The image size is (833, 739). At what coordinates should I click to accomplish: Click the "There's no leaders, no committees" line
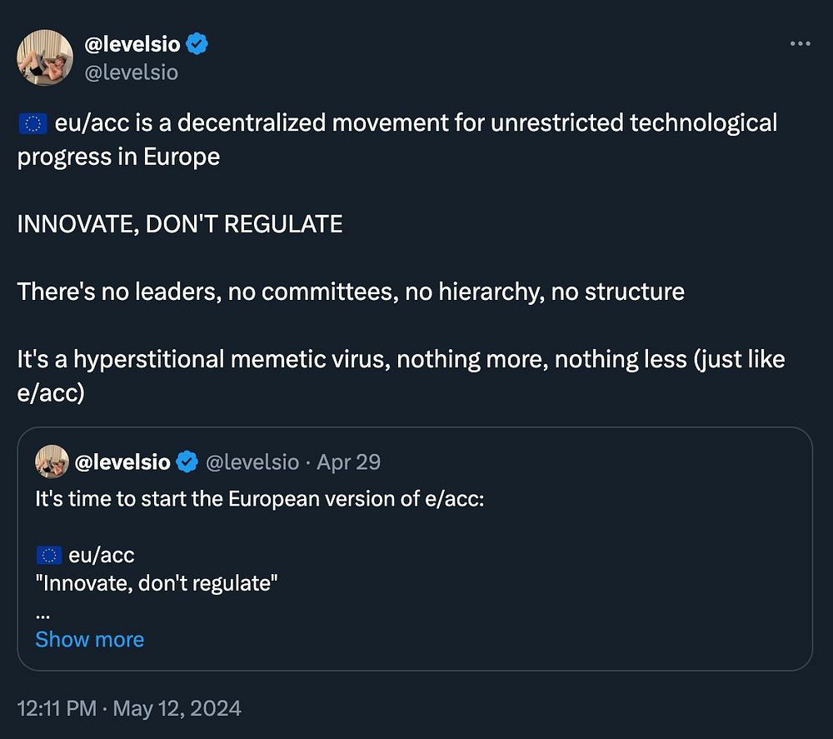click(351, 292)
